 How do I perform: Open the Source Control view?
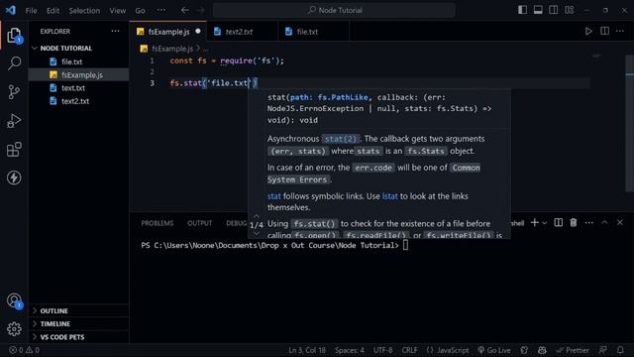click(x=14, y=92)
